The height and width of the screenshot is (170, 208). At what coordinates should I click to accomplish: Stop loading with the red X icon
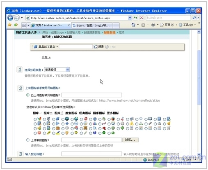[142, 18]
